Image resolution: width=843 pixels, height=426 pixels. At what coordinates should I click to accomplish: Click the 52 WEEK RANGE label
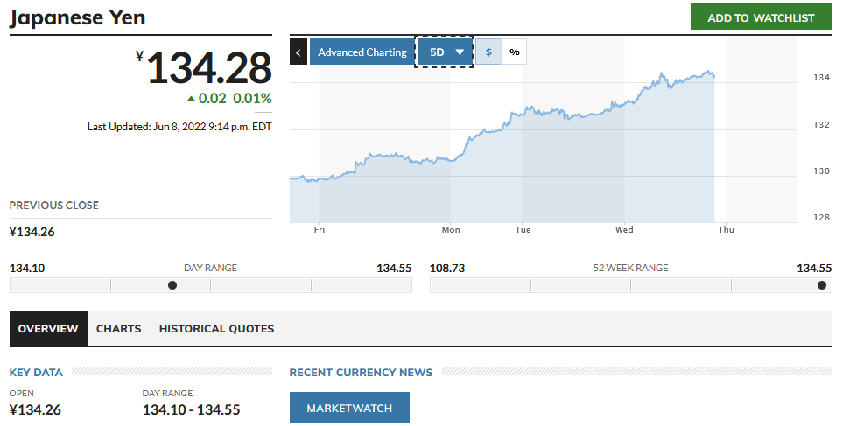click(x=630, y=268)
